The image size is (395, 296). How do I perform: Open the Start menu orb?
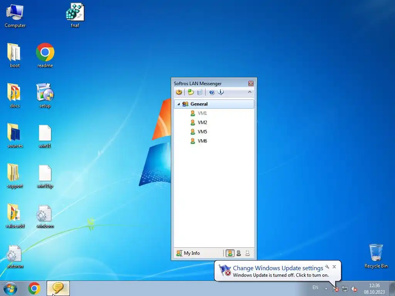pyautogui.click(x=10, y=288)
